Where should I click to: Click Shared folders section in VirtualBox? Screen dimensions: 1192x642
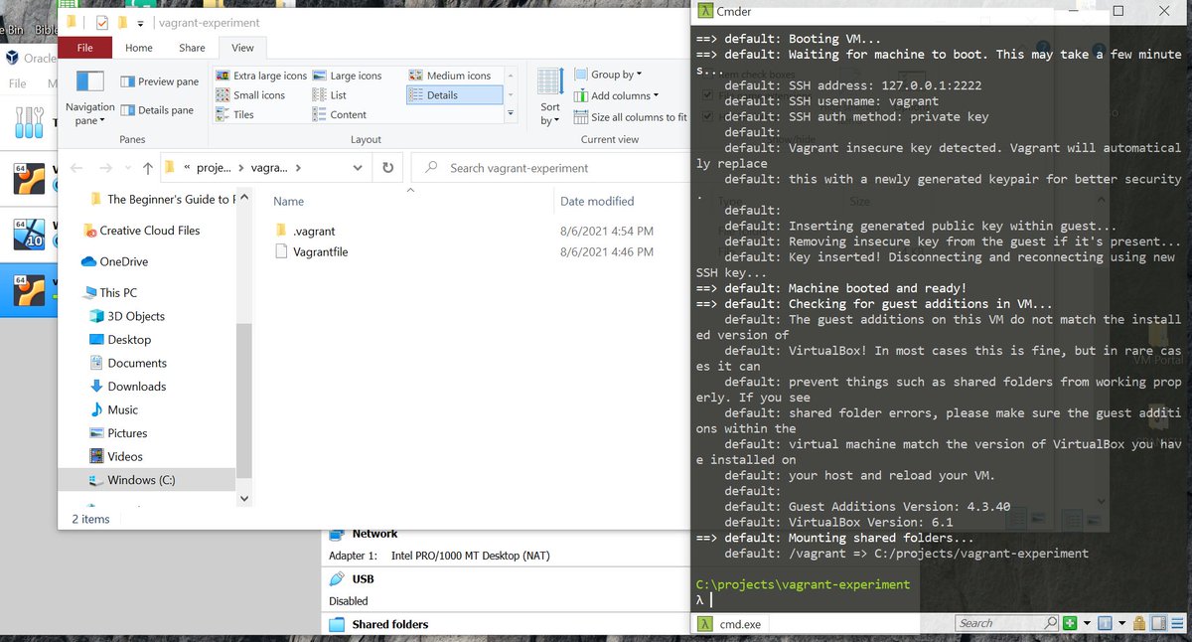[x=390, y=624]
